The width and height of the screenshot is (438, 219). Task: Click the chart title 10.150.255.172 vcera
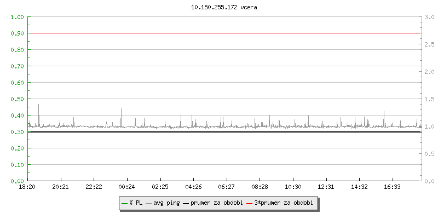pos(225,8)
